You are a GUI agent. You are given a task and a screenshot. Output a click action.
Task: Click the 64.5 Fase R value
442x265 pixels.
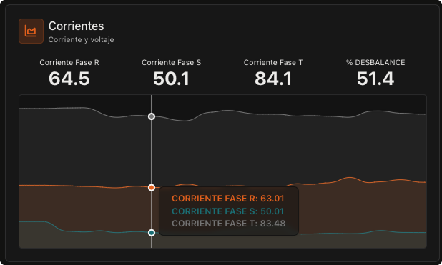(69, 79)
